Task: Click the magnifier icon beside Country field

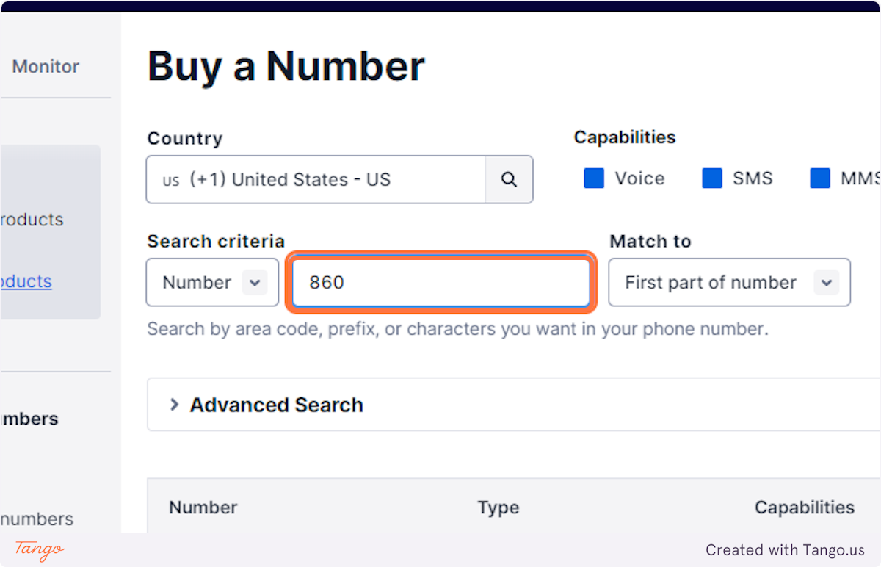Action: [509, 179]
